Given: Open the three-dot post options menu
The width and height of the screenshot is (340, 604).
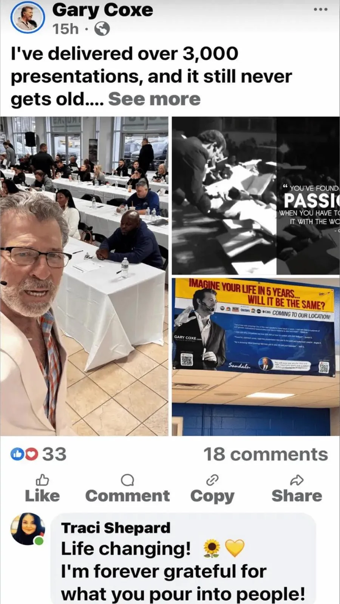Looking at the screenshot, I should (320, 9).
